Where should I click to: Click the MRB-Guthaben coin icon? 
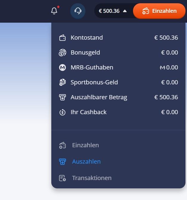coord(62,68)
